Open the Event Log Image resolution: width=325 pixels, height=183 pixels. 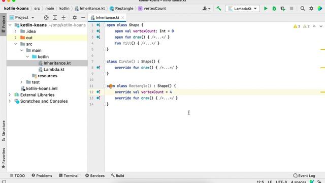[304, 176]
